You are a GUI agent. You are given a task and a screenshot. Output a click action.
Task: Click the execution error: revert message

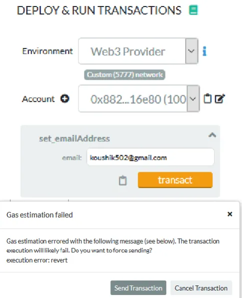tap(37, 260)
